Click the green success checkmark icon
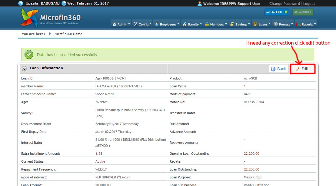This screenshot has width=336, height=186. point(29,55)
